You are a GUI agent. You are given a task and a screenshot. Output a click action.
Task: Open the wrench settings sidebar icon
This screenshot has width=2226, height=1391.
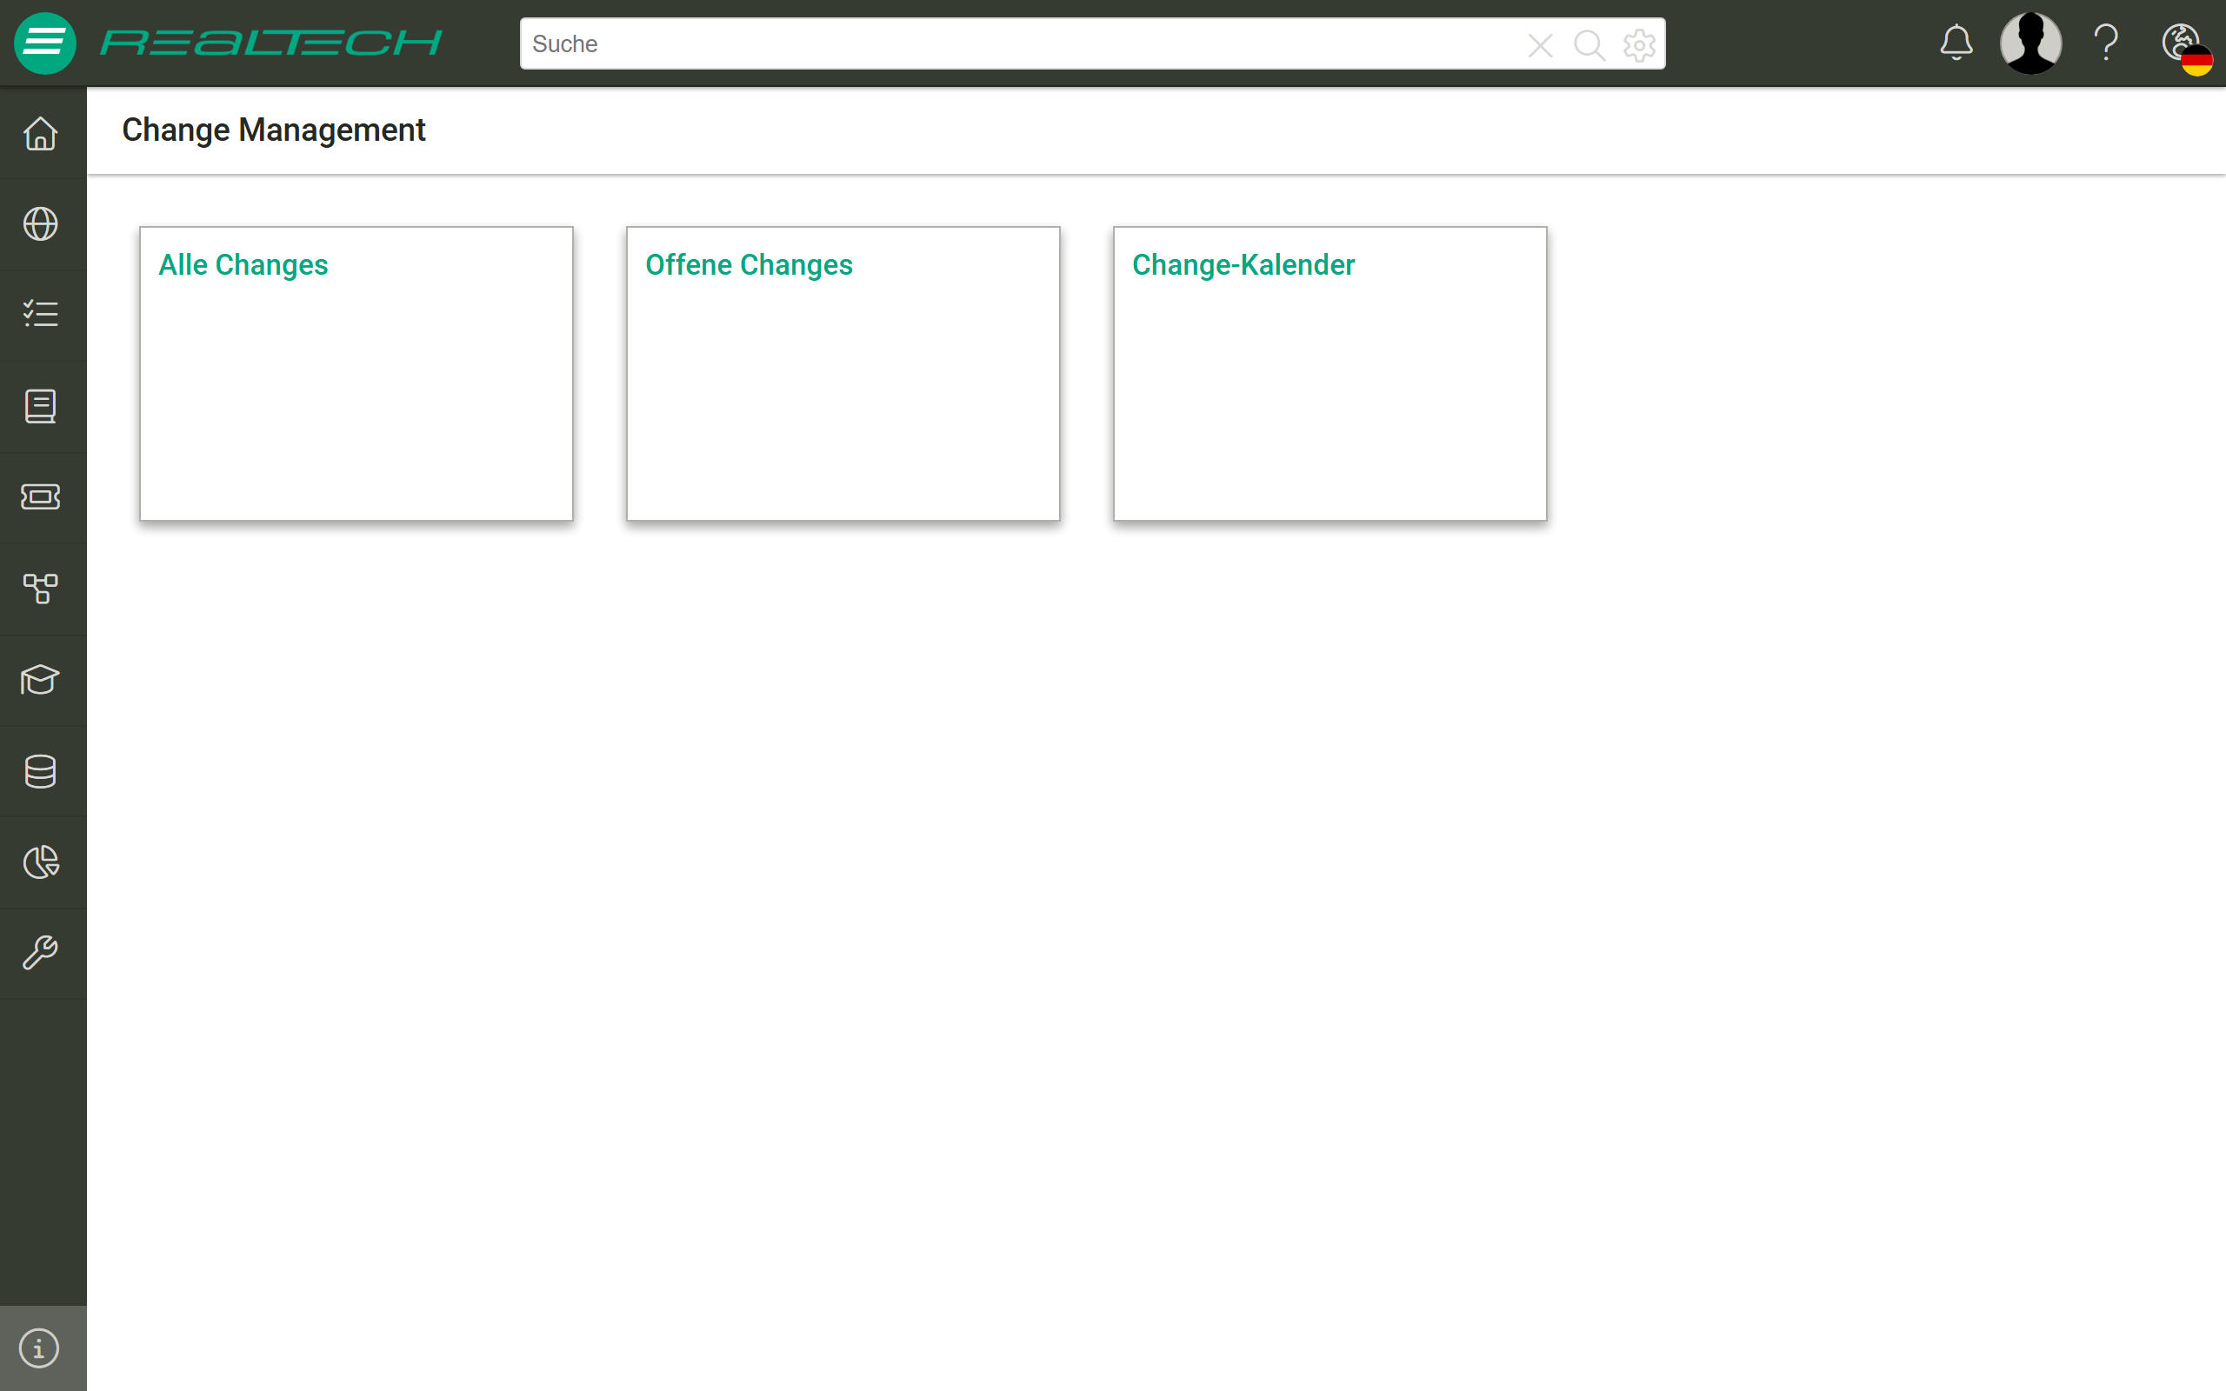click(x=41, y=953)
